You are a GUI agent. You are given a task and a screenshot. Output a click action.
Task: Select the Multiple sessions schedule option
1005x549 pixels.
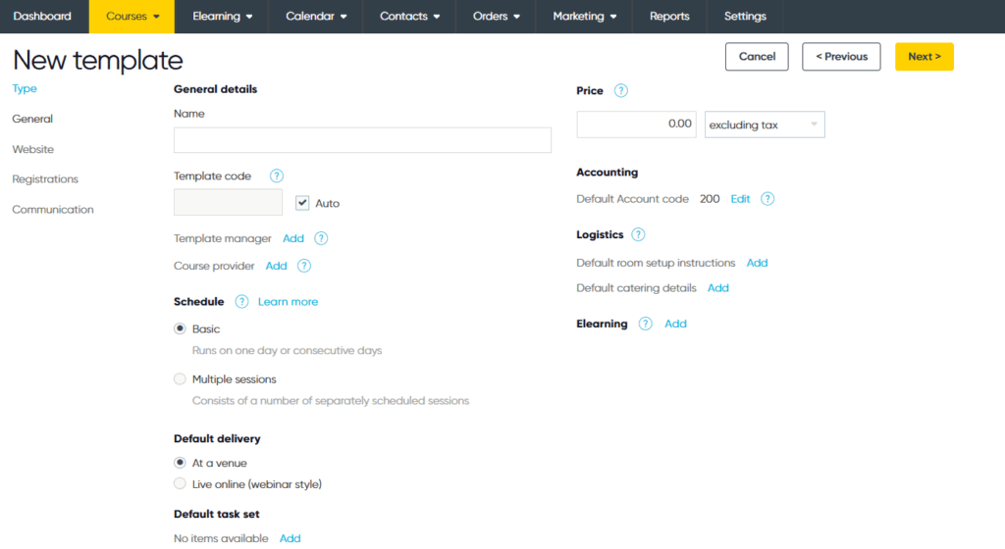(x=181, y=379)
